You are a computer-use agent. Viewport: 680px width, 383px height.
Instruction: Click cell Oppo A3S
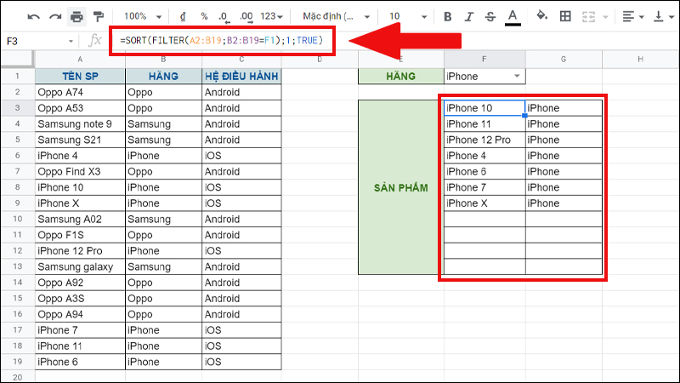[x=80, y=299]
